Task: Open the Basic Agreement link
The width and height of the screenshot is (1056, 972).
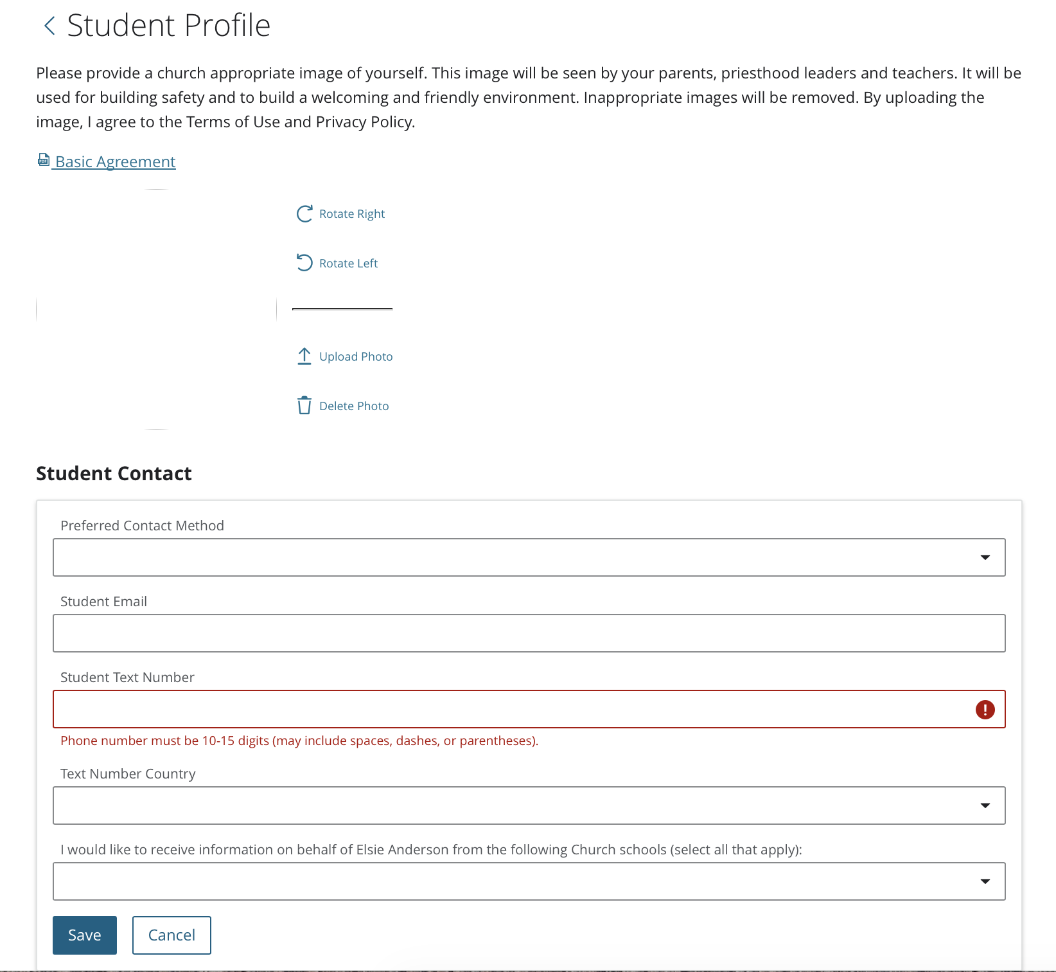Action: coord(116,162)
